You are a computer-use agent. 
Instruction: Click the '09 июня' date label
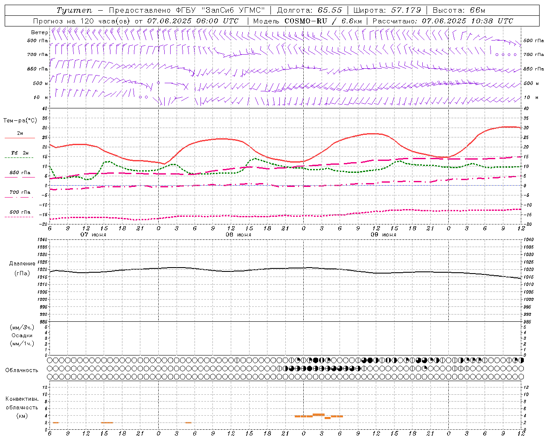click(x=383, y=235)
